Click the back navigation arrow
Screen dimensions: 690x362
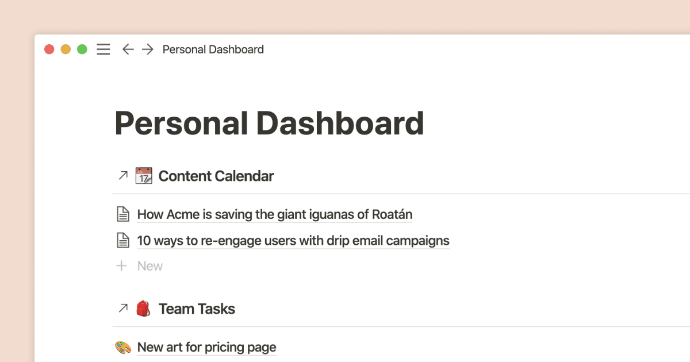[128, 49]
